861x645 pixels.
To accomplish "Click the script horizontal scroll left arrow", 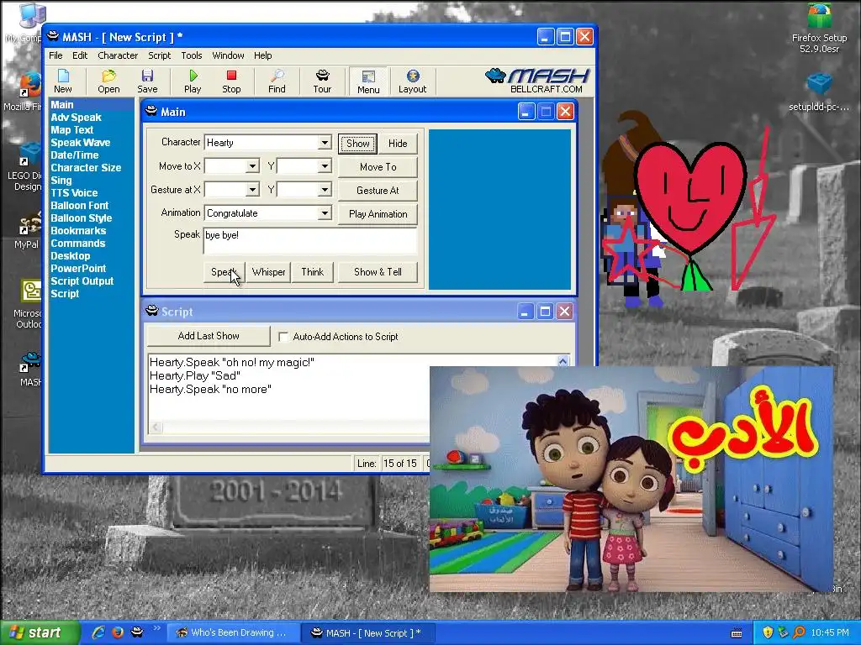I will 156,427.
